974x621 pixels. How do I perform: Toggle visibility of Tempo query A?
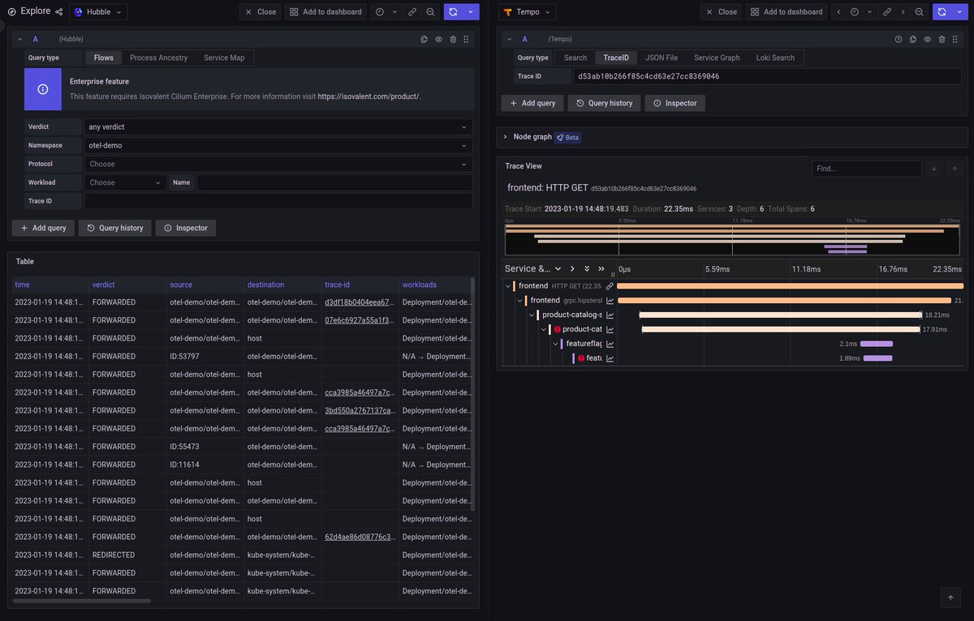coord(927,39)
